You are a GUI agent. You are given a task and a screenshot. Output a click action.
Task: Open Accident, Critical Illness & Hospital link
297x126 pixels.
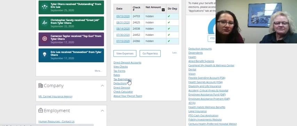click(x=208, y=90)
